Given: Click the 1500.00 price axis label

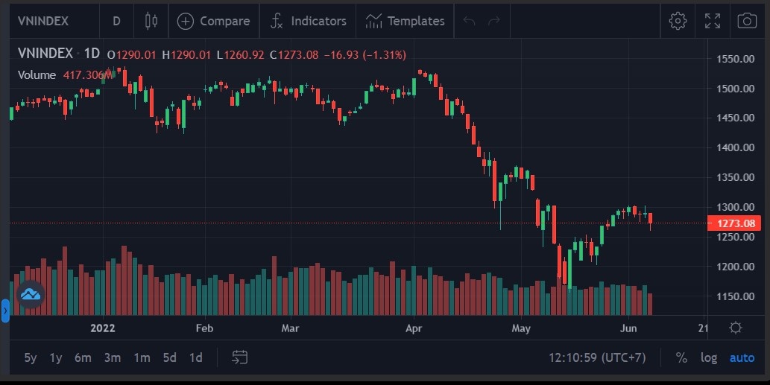Looking at the screenshot, I should coord(736,89).
